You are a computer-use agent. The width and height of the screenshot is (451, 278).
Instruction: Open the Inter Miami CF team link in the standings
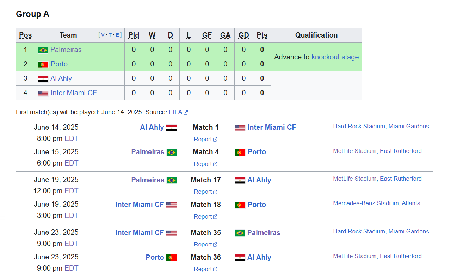pyautogui.click(x=74, y=93)
